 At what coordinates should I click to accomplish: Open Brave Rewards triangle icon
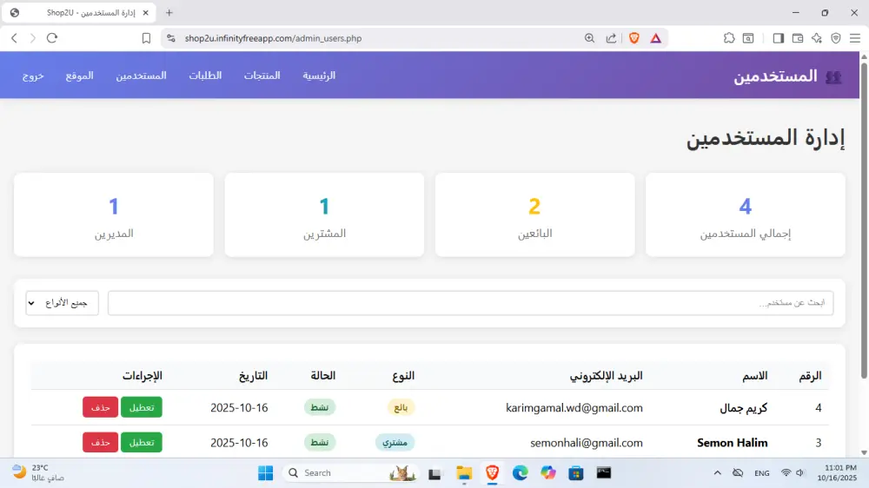coord(655,38)
